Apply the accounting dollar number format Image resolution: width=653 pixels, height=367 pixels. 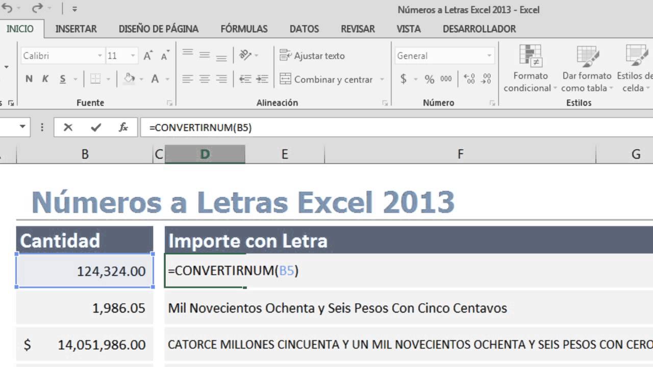tap(404, 79)
